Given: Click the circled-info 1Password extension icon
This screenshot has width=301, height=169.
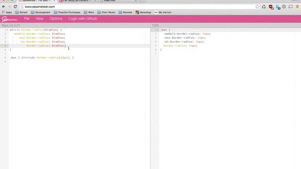Looking at the screenshot, I should coord(284,7).
